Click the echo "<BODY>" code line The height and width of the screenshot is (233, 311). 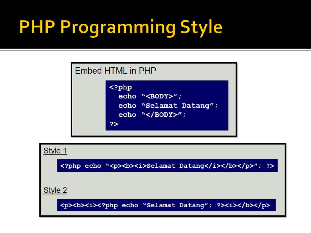point(150,96)
